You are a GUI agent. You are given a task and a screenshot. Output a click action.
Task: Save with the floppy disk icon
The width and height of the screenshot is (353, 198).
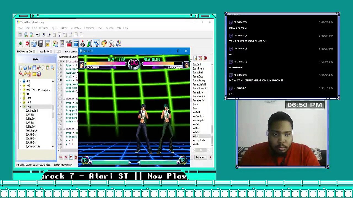[x=41, y=43]
